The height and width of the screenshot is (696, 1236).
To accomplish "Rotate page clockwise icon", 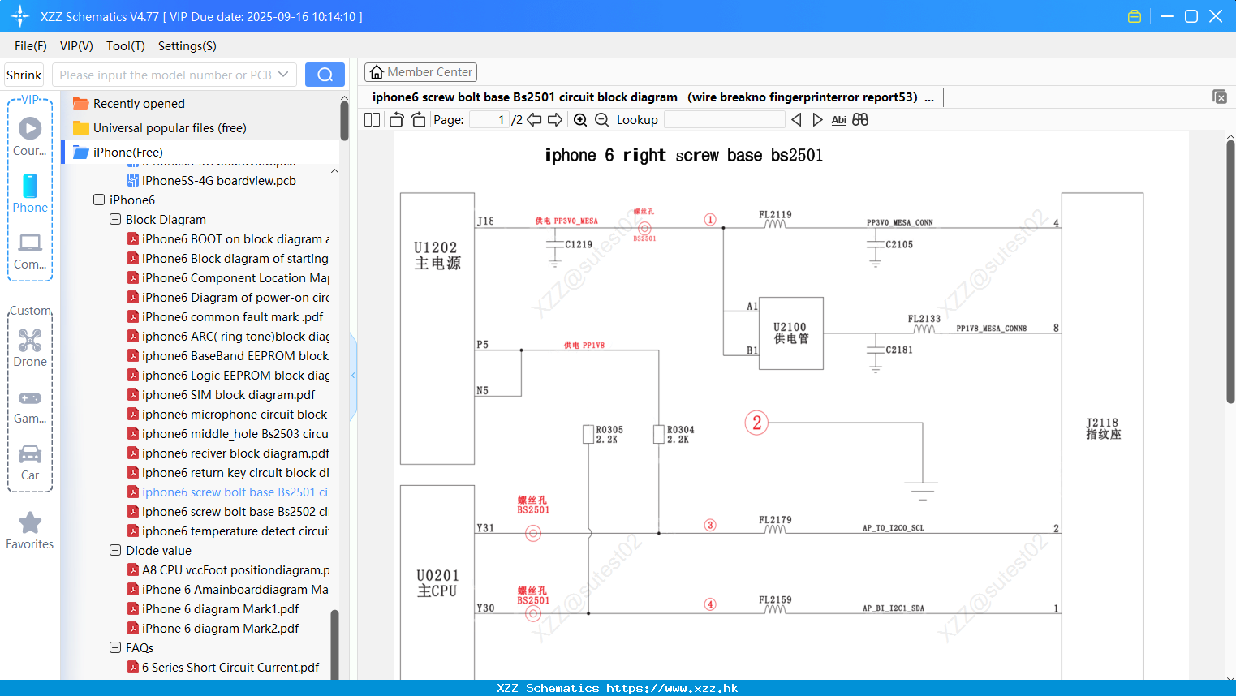I will tap(418, 119).
